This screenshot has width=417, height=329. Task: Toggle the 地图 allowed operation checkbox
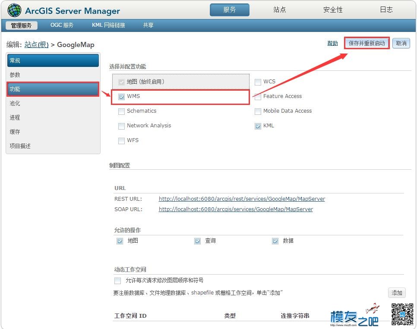pyautogui.click(x=120, y=241)
